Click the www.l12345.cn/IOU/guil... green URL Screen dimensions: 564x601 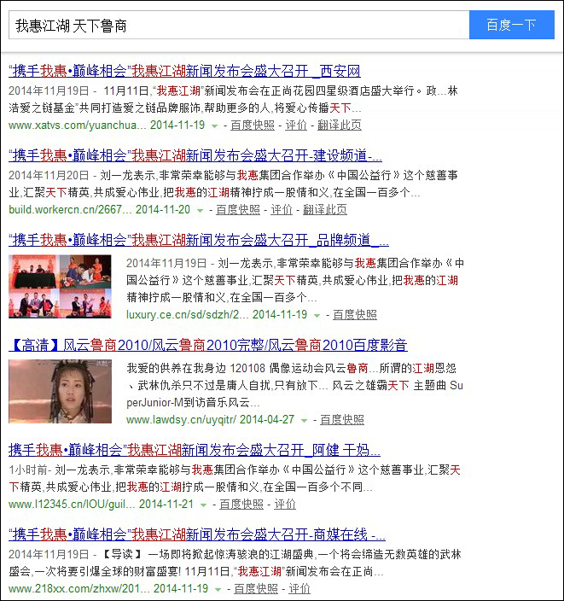72,504
